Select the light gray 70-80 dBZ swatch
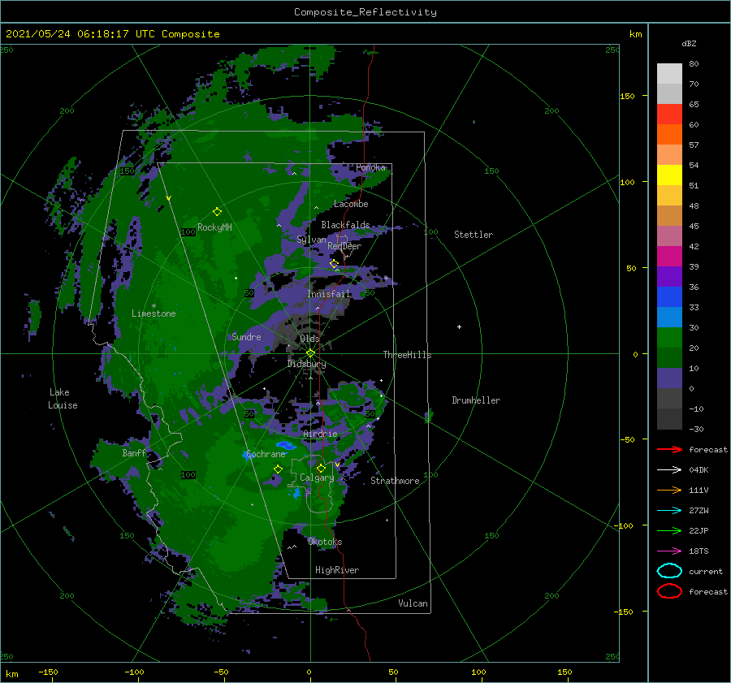This screenshot has width=731, height=683. (x=669, y=74)
